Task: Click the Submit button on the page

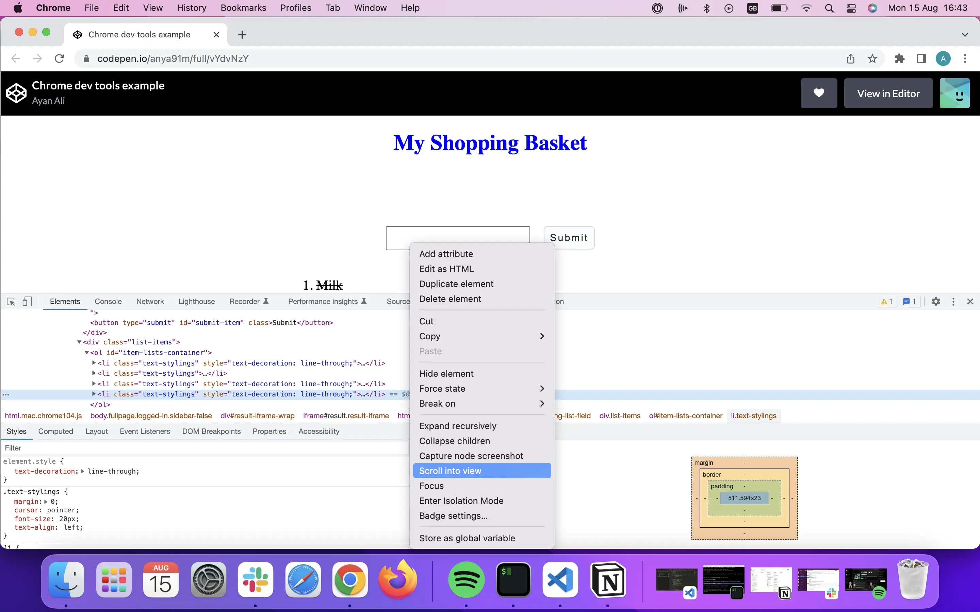Action: tap(569, 238)
